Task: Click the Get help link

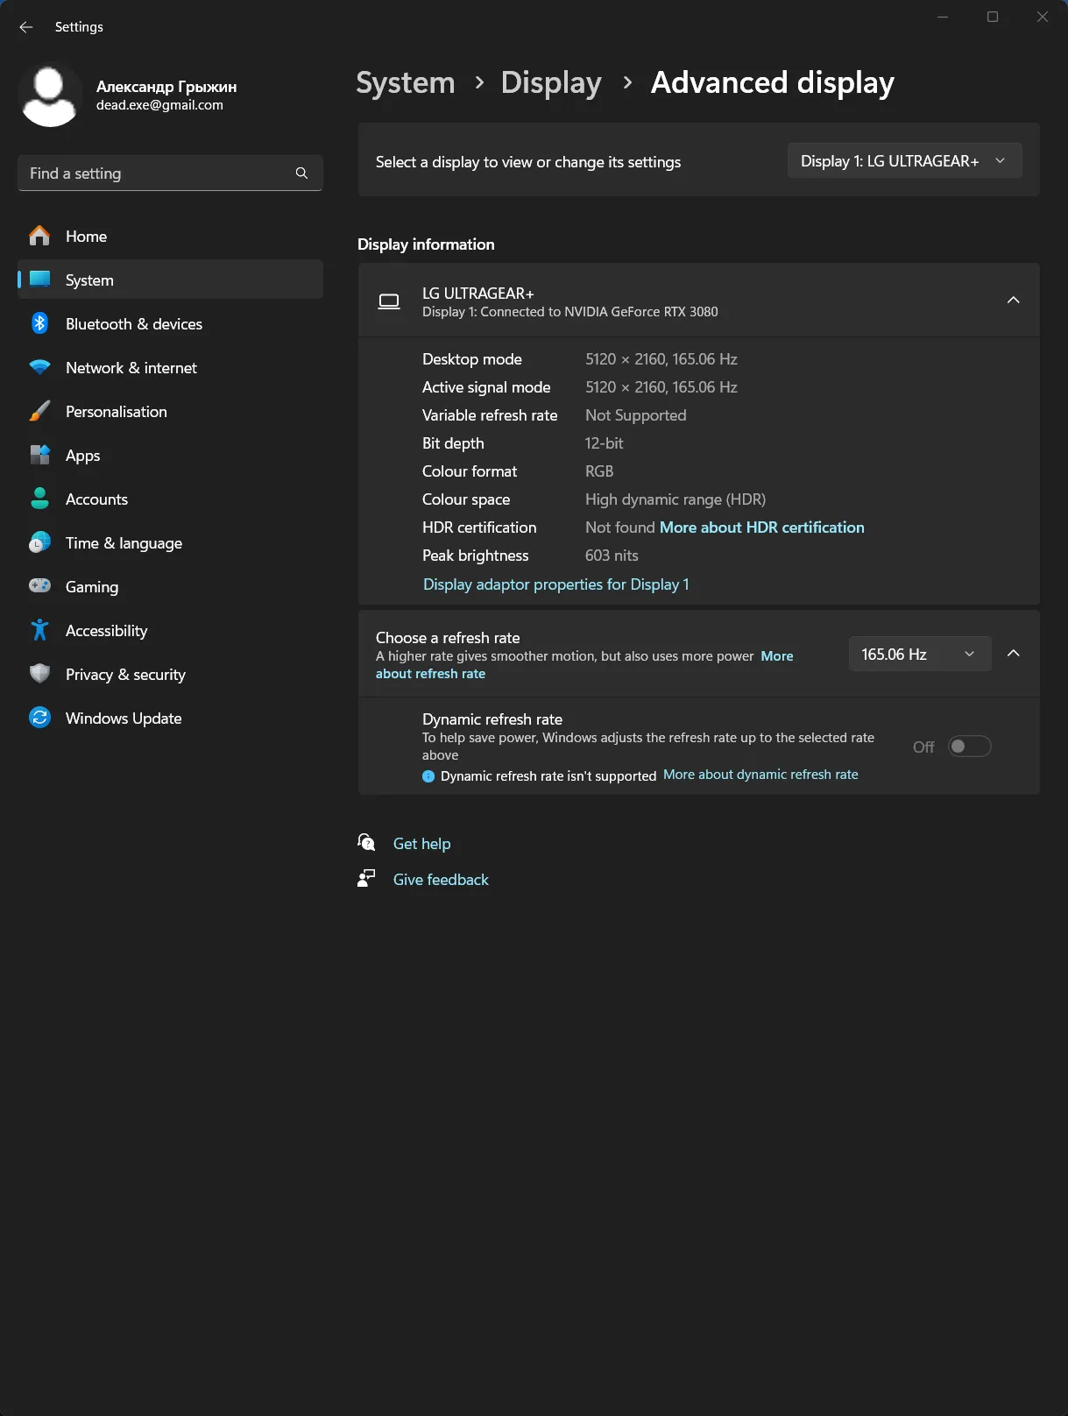Action: 421,844
